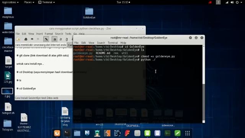
Task: Toggle bold formatting in Zim toolbar
Action: pos(54,39)
